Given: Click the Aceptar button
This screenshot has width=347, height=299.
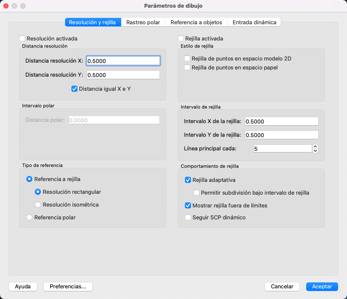Looking at the screenshot, I should click(x=322, y=286).
